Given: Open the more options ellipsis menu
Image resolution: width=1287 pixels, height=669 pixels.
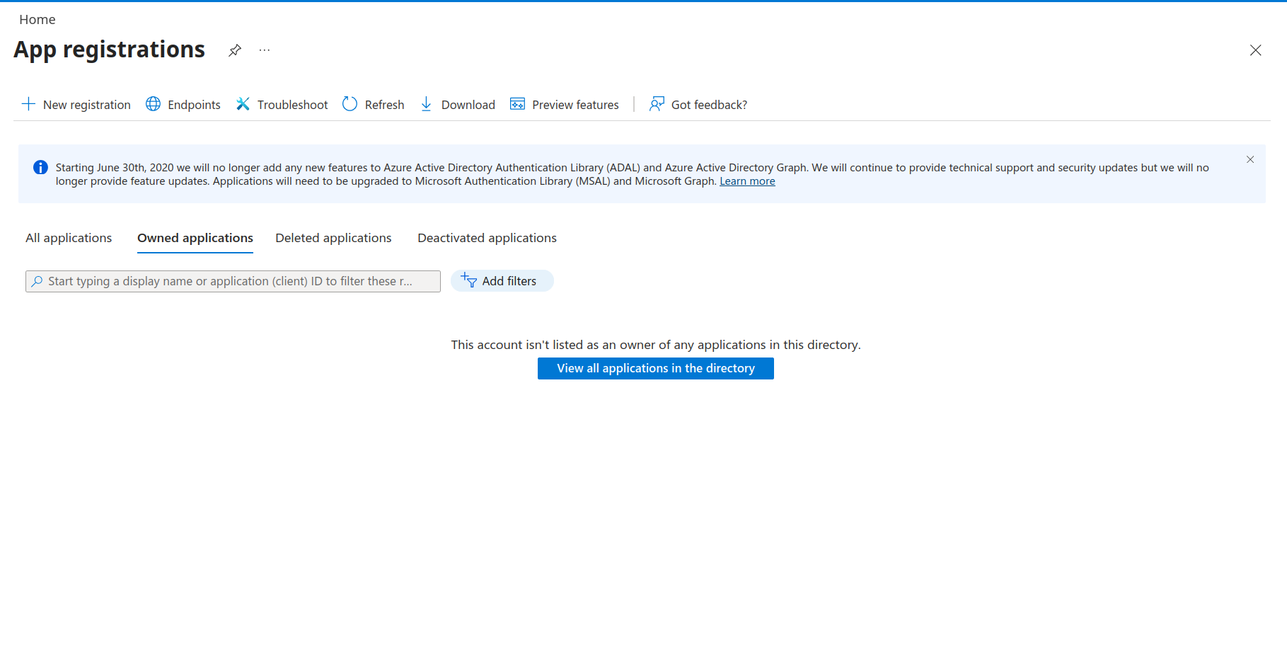Looking at the screenshot, I should tap(265, 50).
